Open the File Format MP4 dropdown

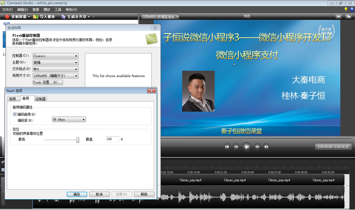55,69
